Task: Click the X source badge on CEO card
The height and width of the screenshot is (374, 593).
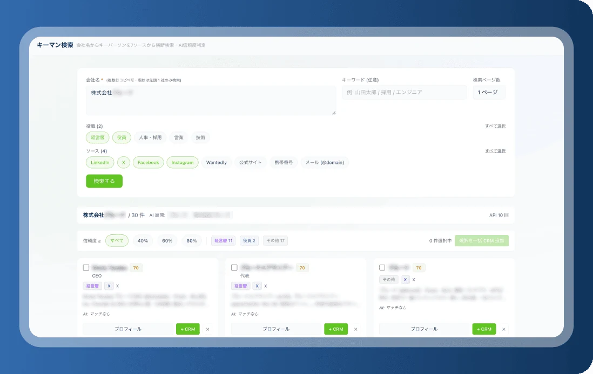Action: click(109, 286)
